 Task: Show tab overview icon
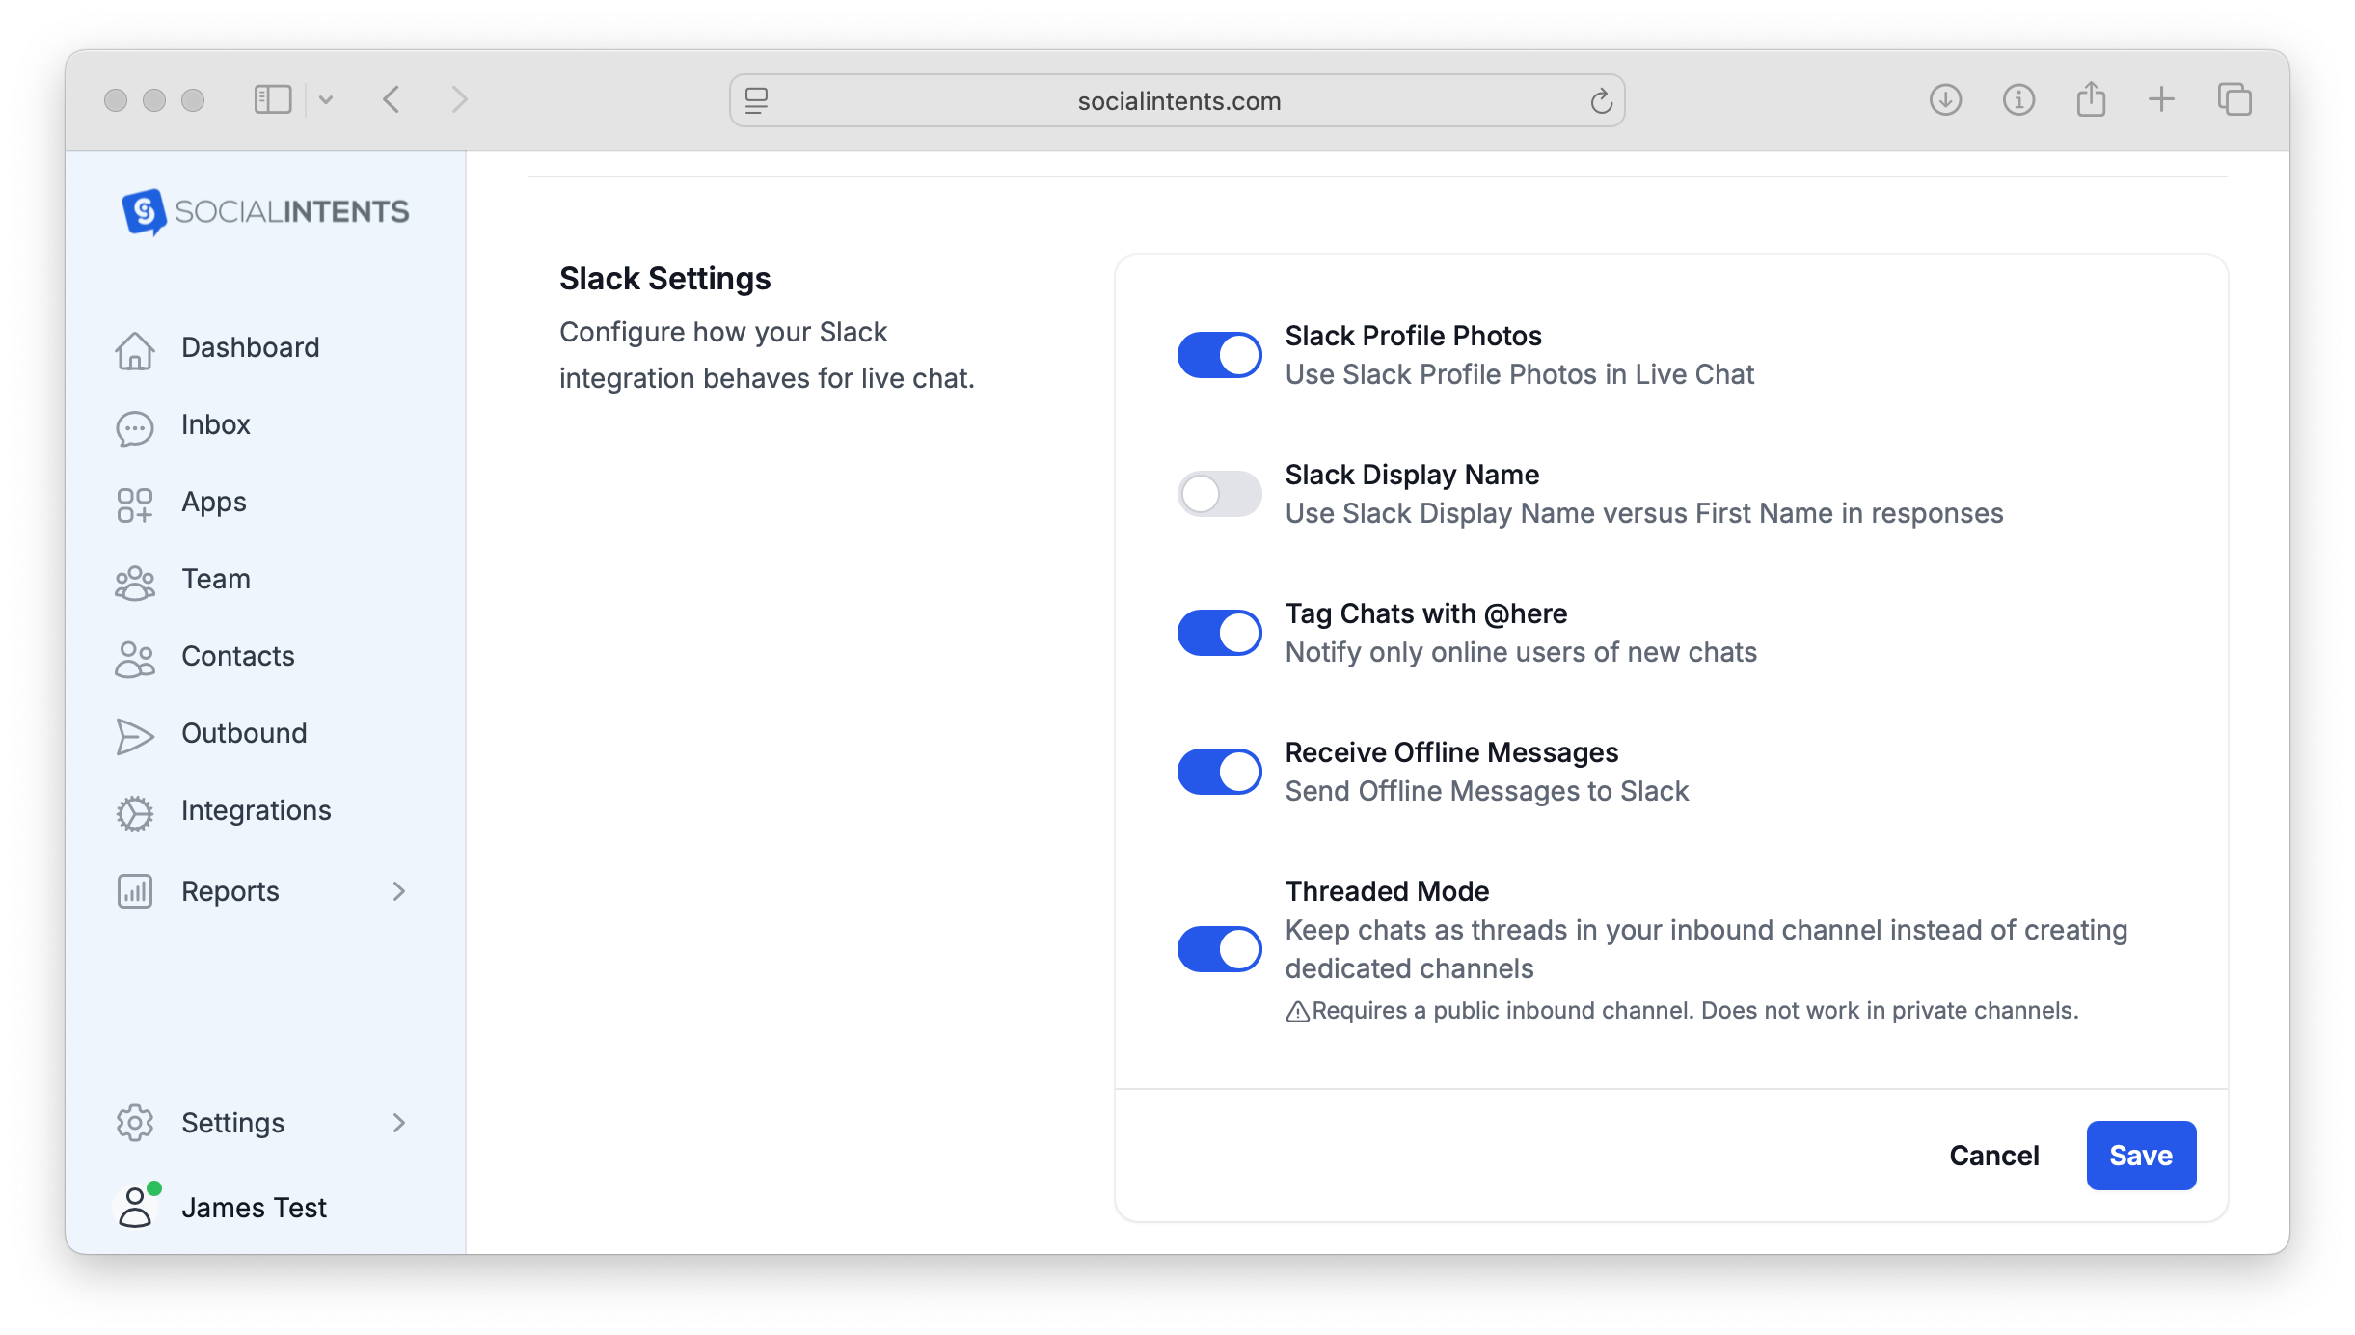click(x=2234, y=99)
